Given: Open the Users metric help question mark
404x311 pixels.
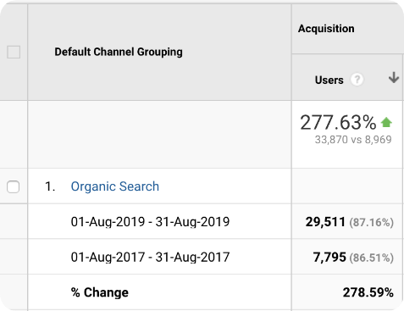Looking at the screenshot, I should click(x=357, y=80).
